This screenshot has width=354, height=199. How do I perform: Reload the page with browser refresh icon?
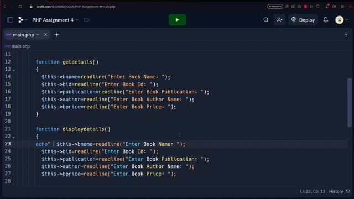tap(20, 7)
